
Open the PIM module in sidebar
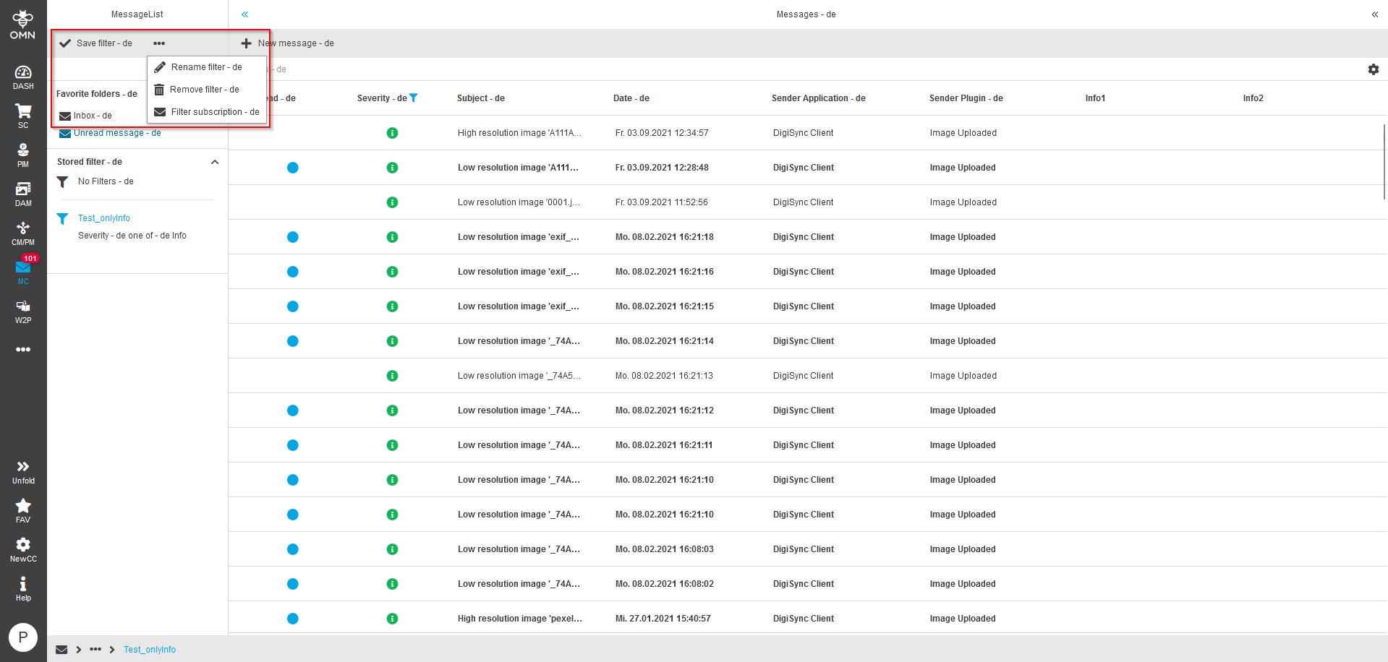23,155
